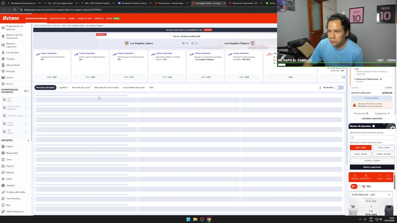Select Esports in sidebar

pos(10,166)
